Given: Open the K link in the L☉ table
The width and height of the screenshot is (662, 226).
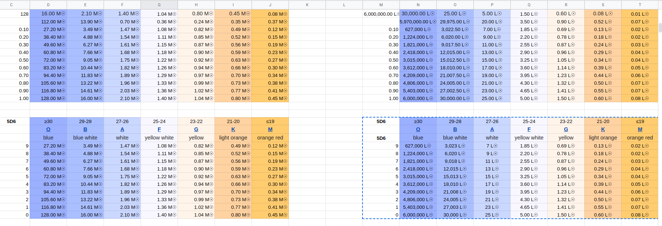Looking at the screenshot, I should (x=603, y=129).
